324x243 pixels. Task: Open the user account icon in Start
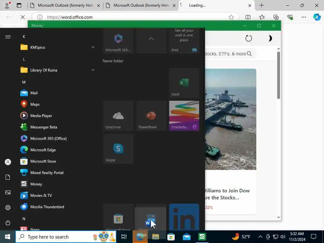8,162
